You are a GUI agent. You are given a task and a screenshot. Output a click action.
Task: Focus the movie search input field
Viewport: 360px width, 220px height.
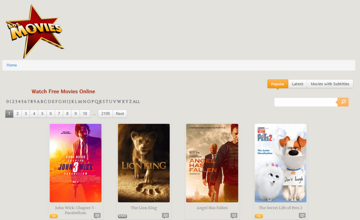pyautogui.click(x=306, y=102)
